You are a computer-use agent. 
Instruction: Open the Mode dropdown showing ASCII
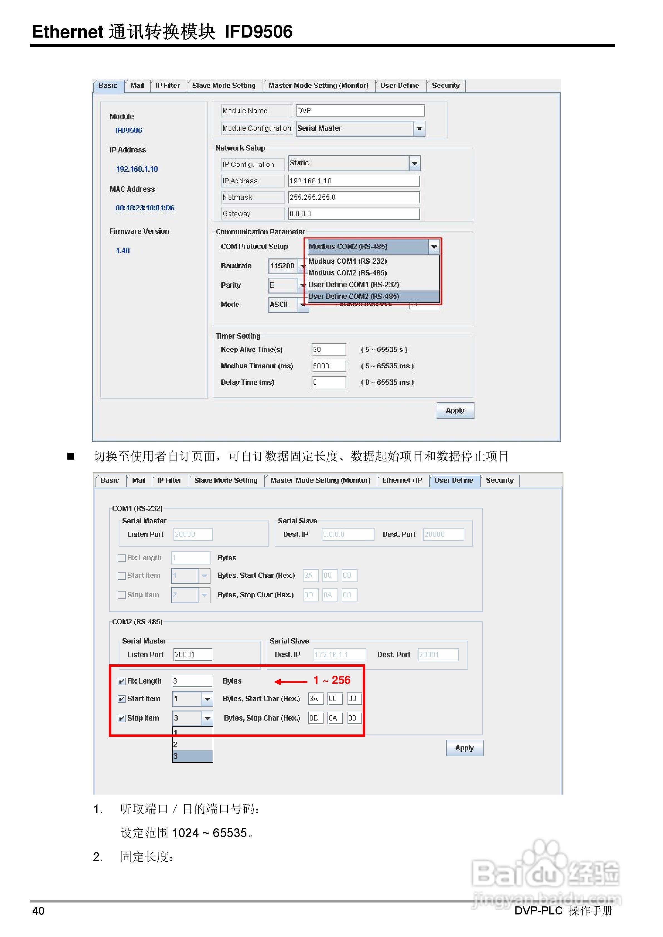click(304, 305)
